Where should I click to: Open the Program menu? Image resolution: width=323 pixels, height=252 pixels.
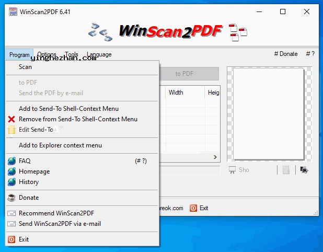point(19,54)
